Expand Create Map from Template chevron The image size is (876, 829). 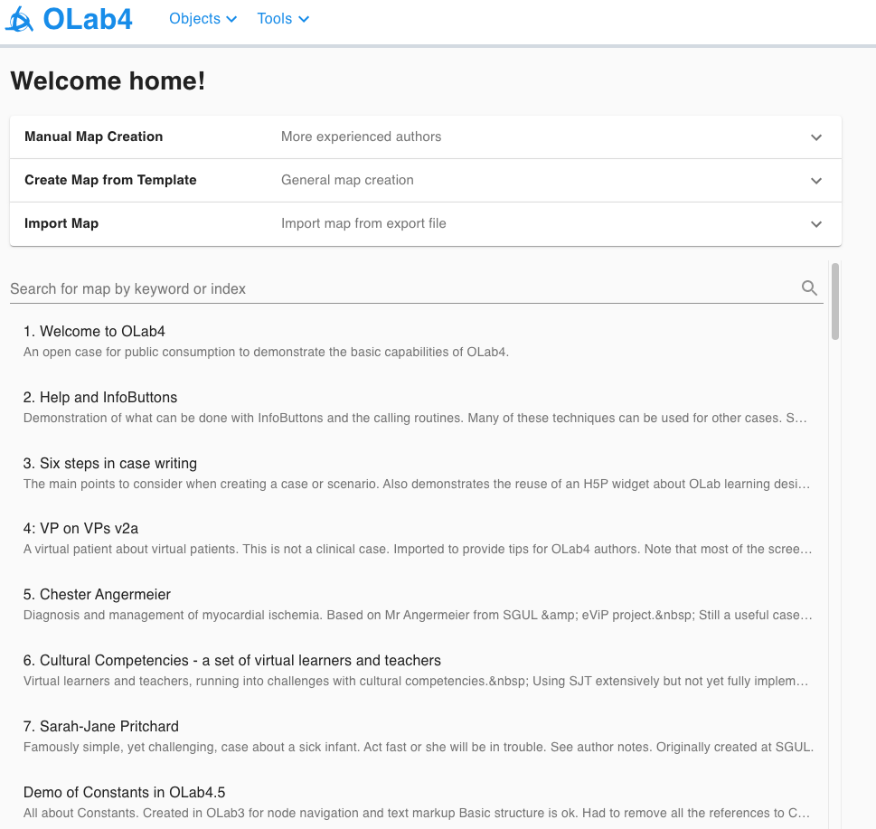click(816, 181)
